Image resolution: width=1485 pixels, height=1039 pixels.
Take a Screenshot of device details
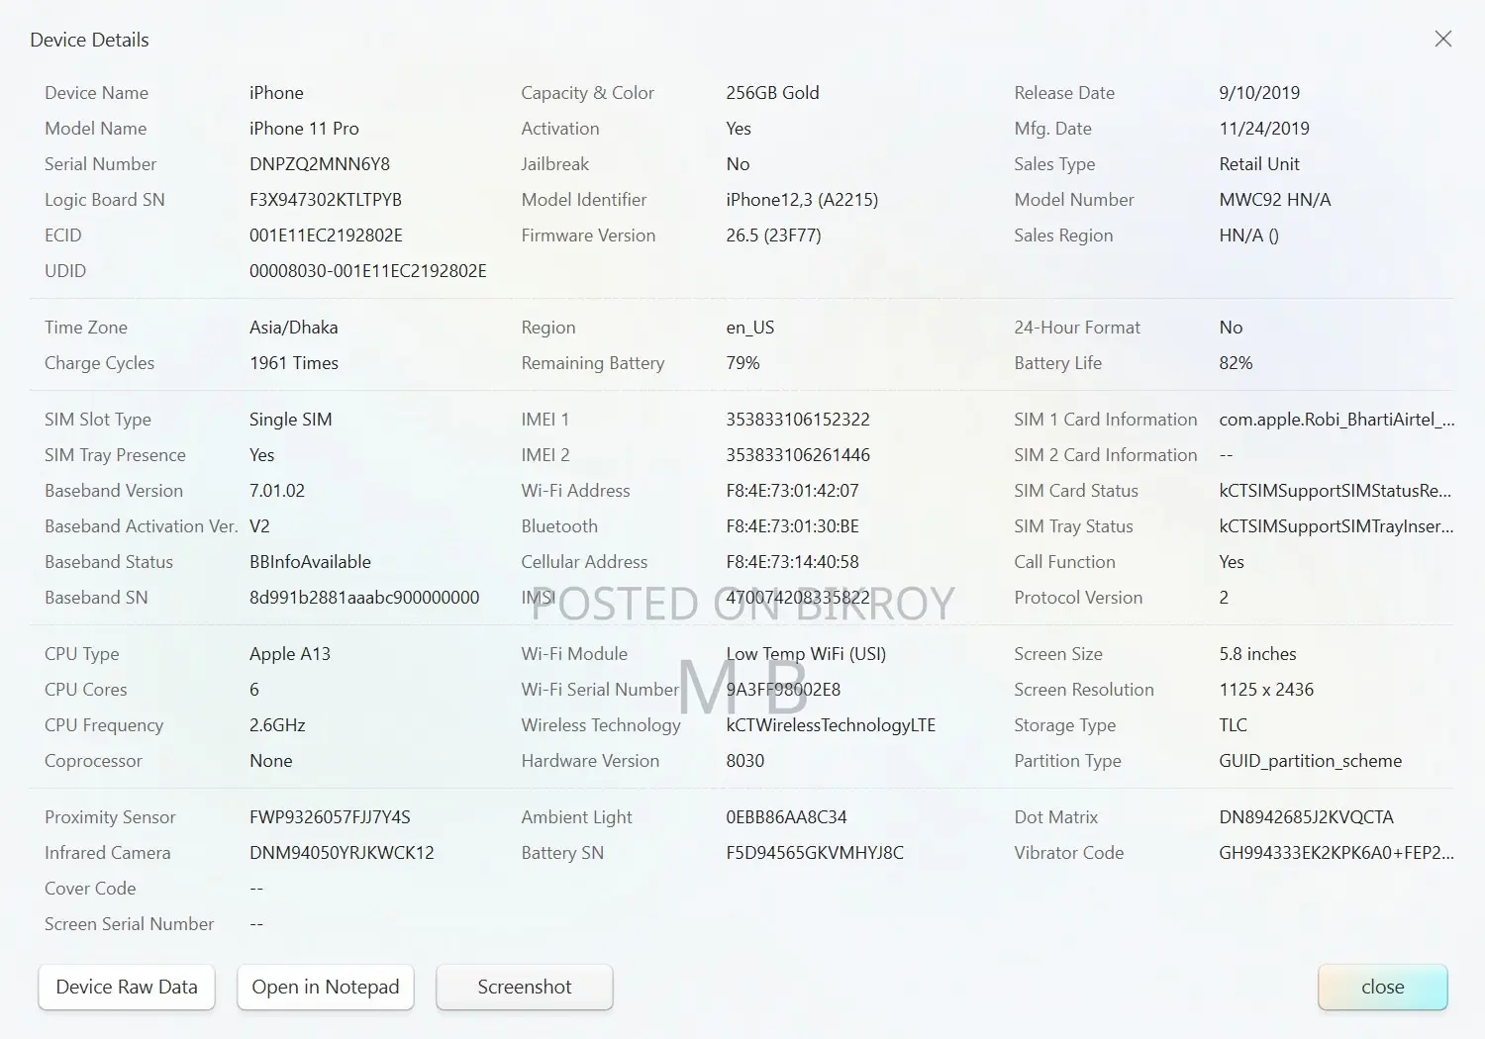(x=525, y=987)
